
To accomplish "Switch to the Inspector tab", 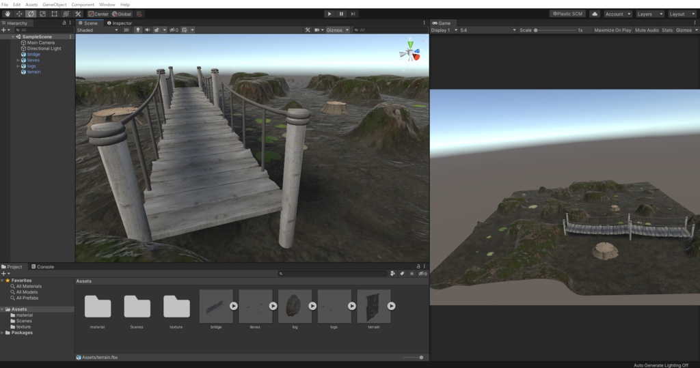I will tap(119, 23).
